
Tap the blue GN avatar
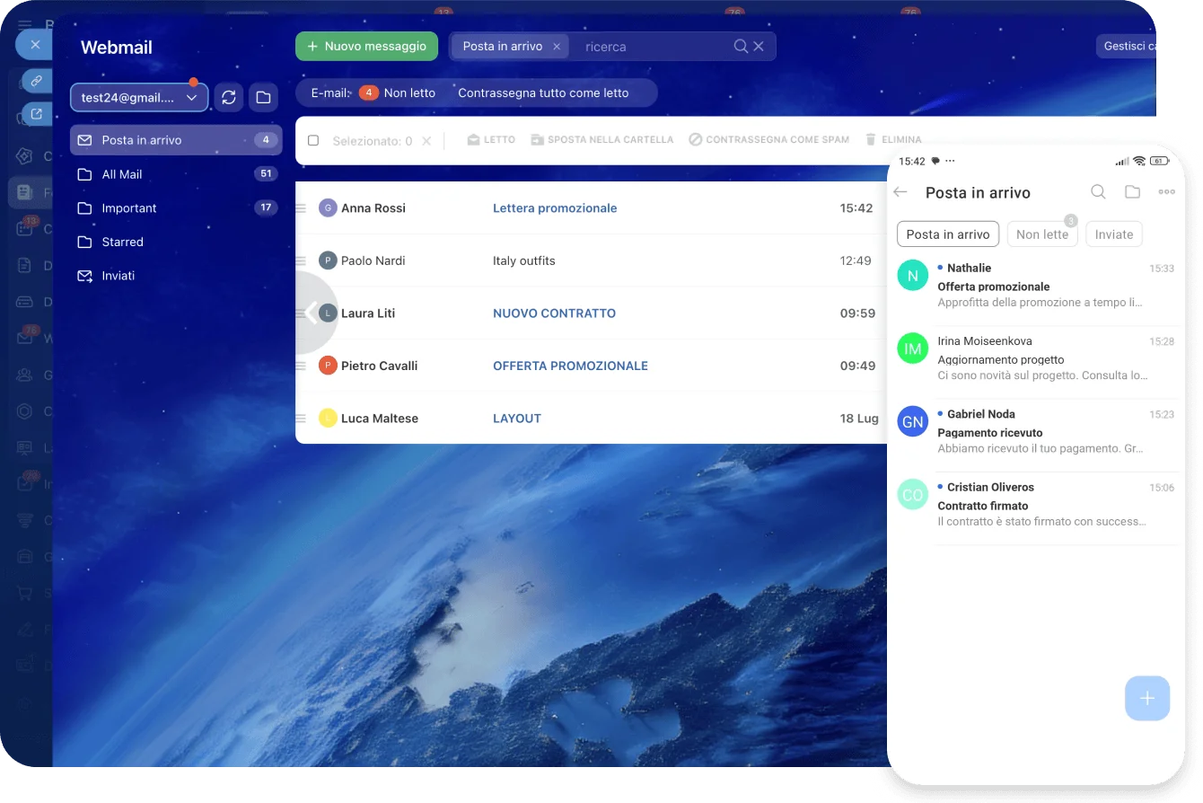(913, 421)
